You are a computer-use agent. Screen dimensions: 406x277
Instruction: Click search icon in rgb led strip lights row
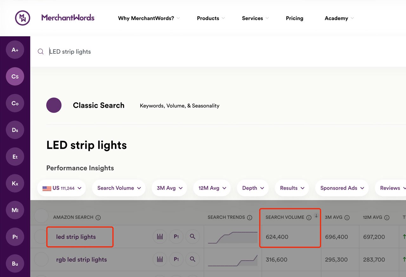click(193, 260)
